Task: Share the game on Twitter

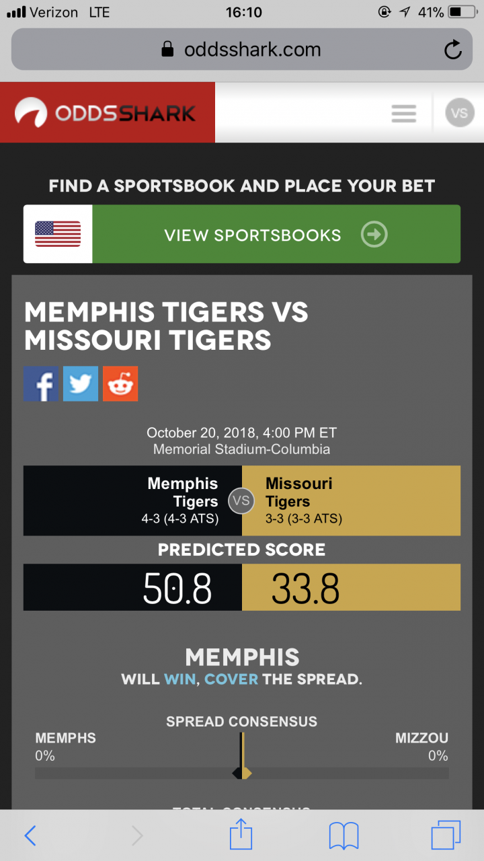Action: click(x=81, y=384)
